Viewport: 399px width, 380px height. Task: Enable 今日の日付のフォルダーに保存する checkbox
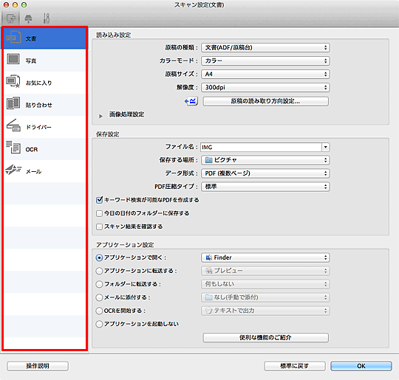coord(99,213)
